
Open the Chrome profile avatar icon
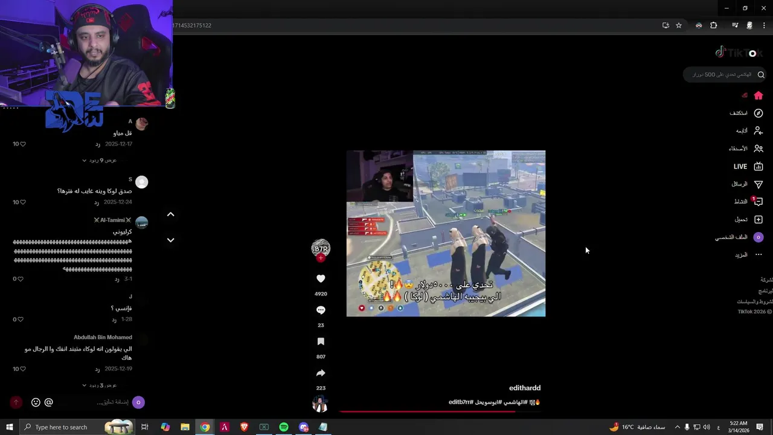[749, 25]
